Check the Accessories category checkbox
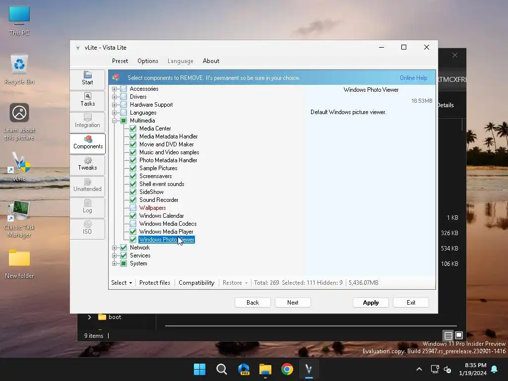This screenshot has width=508, height=381. [x=124, y=89]
